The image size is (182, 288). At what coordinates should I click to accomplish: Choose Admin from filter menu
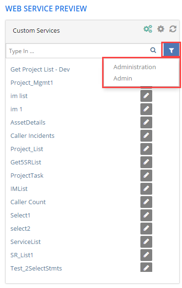pos(122,79)
